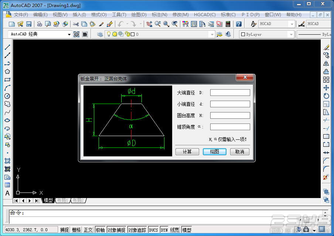
Task: Select the Ellipse drawing tool
Action: point(7,120)
